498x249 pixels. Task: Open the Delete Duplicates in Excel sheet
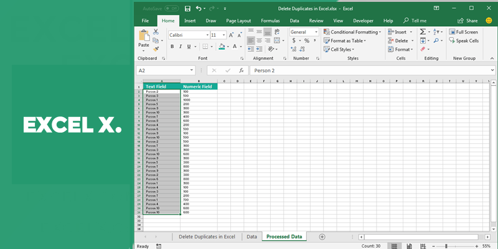(207, 237)
